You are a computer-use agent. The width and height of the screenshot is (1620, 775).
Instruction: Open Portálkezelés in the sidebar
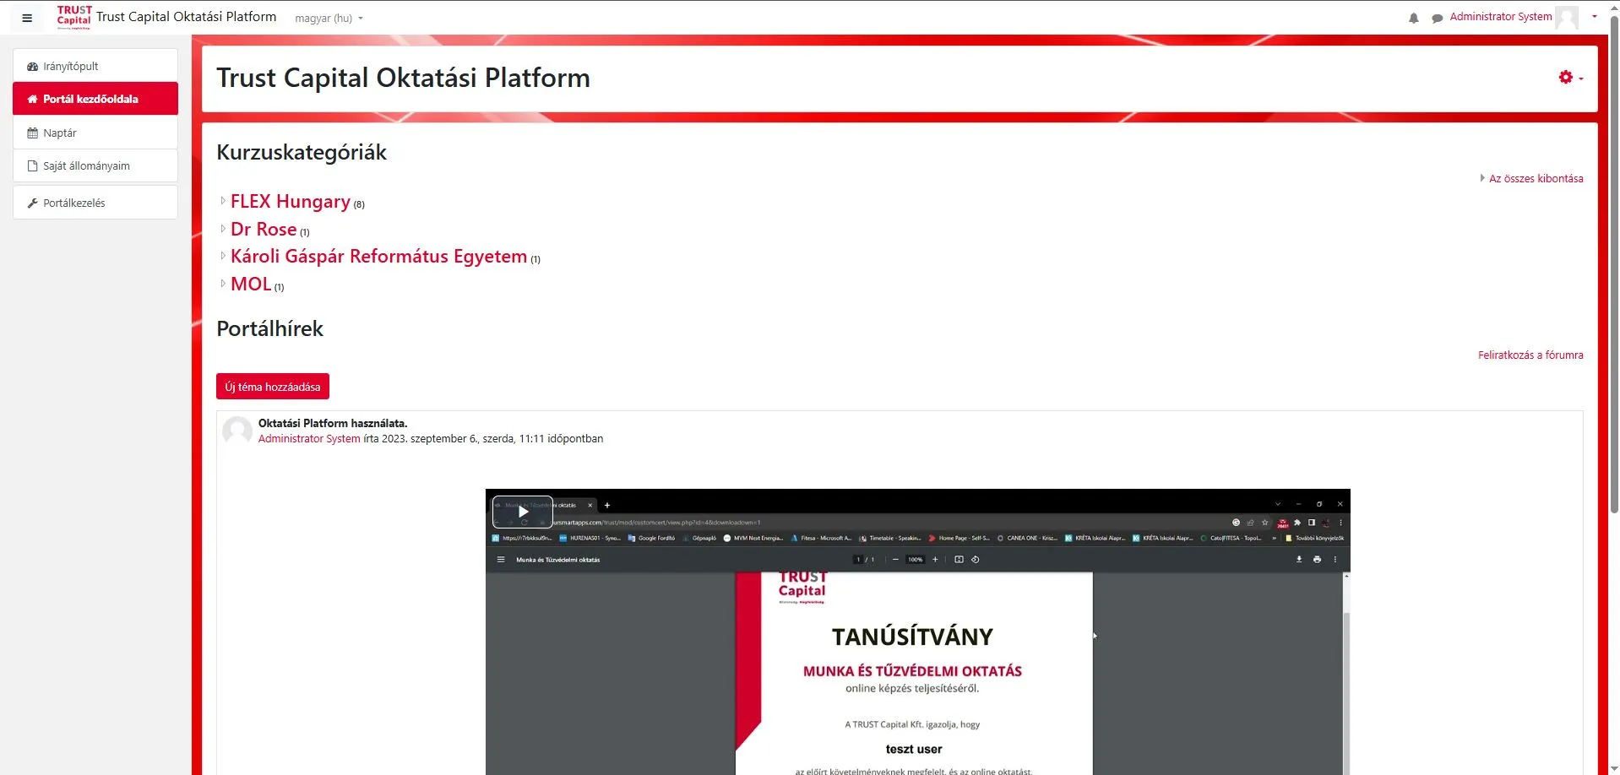74,203
